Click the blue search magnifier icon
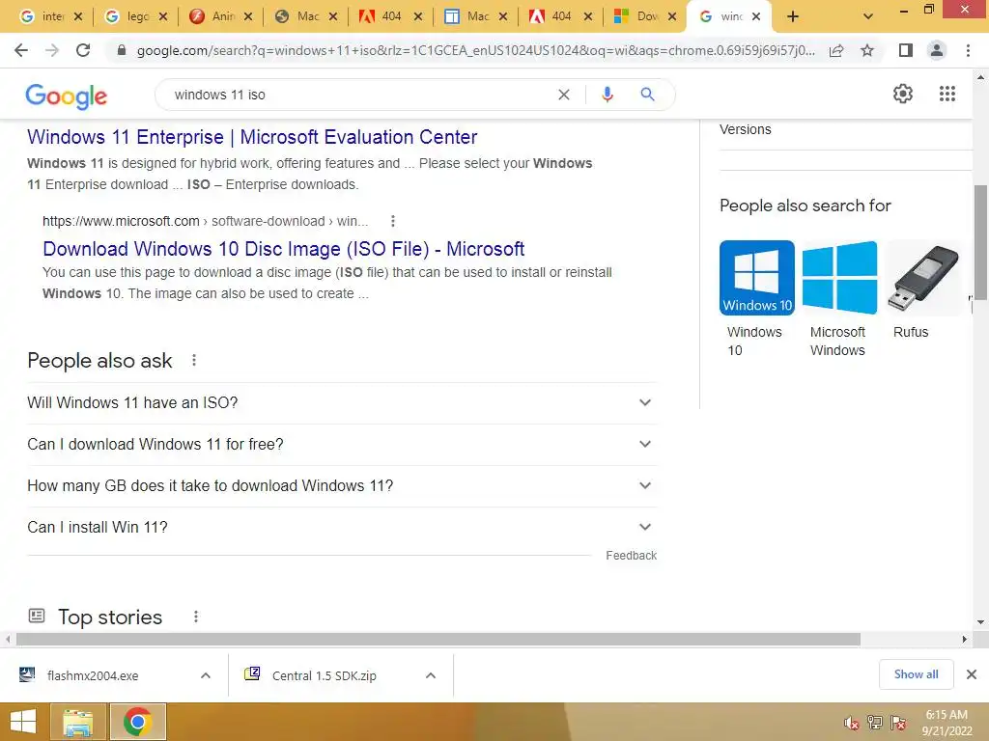989x741 pixels. 647,95
